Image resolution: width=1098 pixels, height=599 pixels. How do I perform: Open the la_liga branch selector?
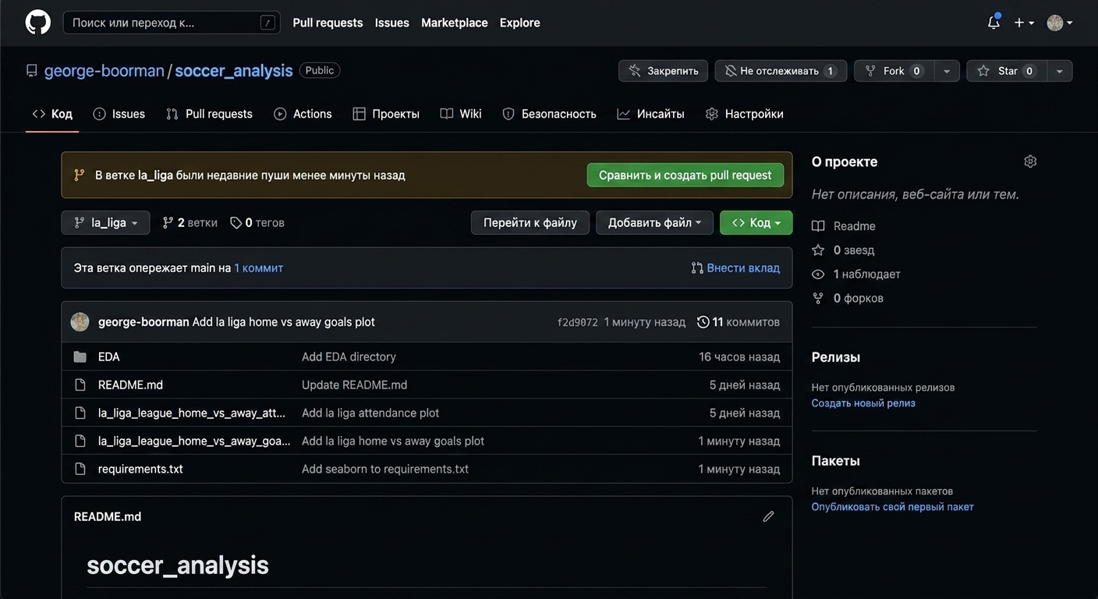point(106,222)
